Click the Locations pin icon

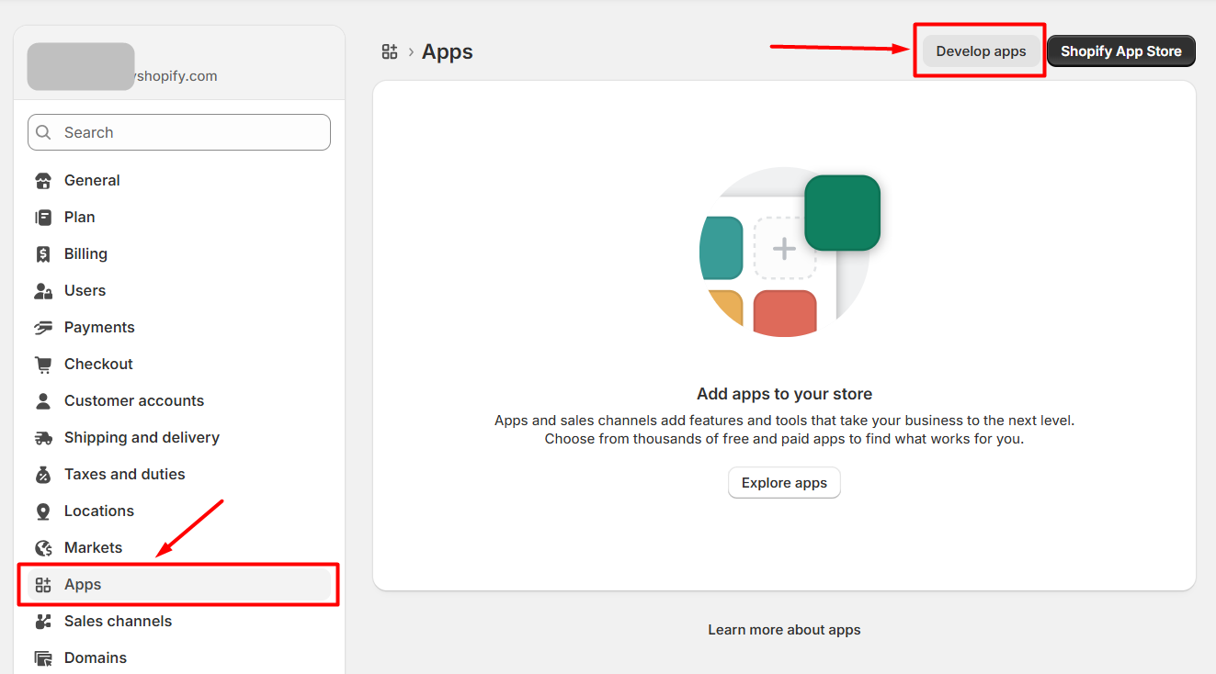(x=43, y=511)
